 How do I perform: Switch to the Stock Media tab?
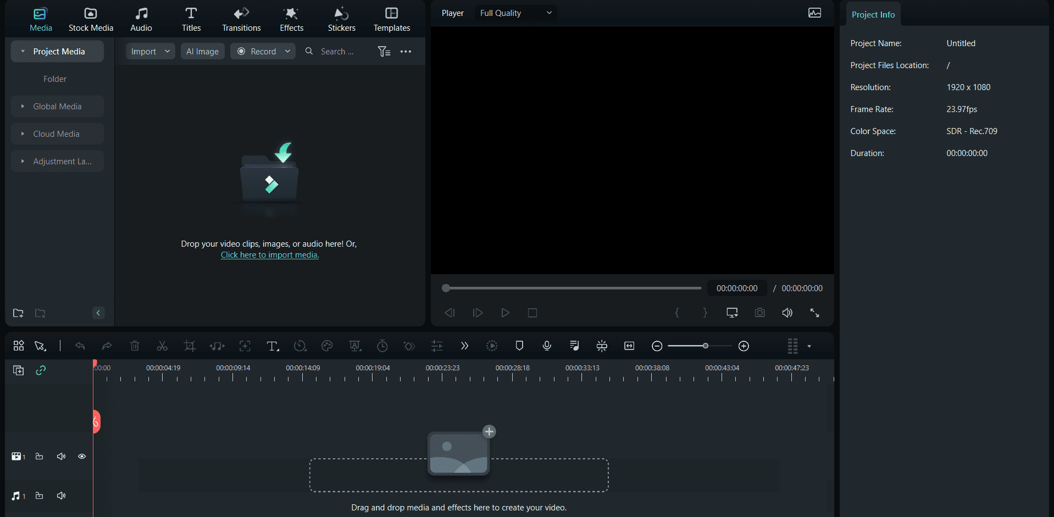pyautogui.click(x=91, y=19)
